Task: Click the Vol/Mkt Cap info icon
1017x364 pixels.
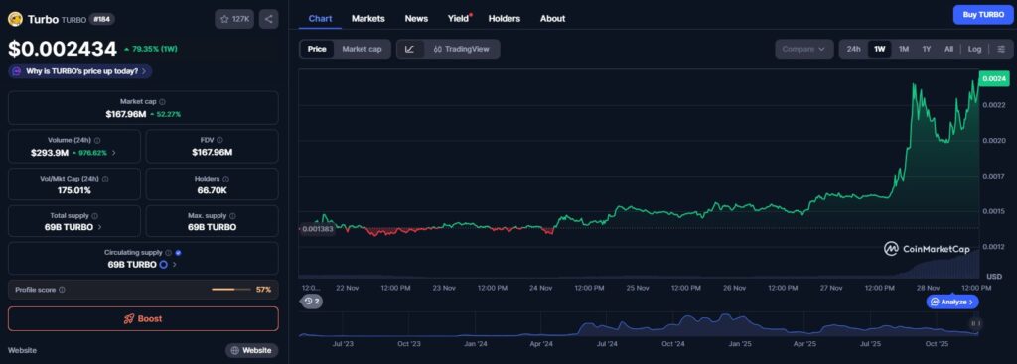Action: (x=105, y=179)
